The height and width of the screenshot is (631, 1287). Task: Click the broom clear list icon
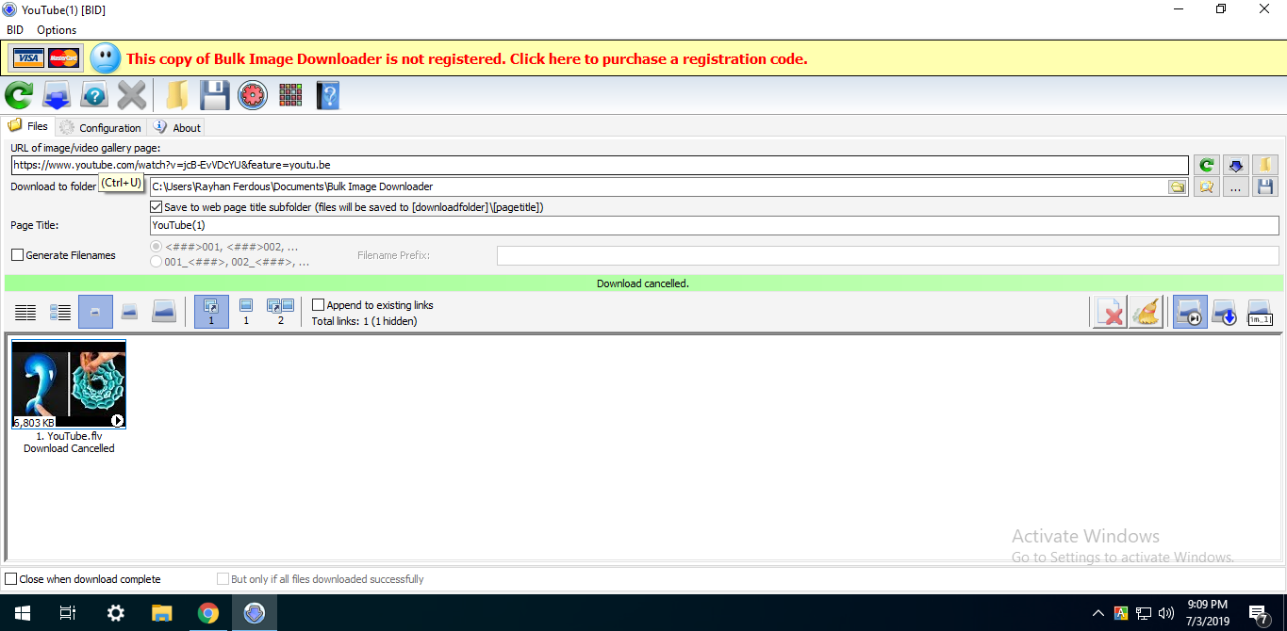pyautogui.click(x=1145, y=312)
